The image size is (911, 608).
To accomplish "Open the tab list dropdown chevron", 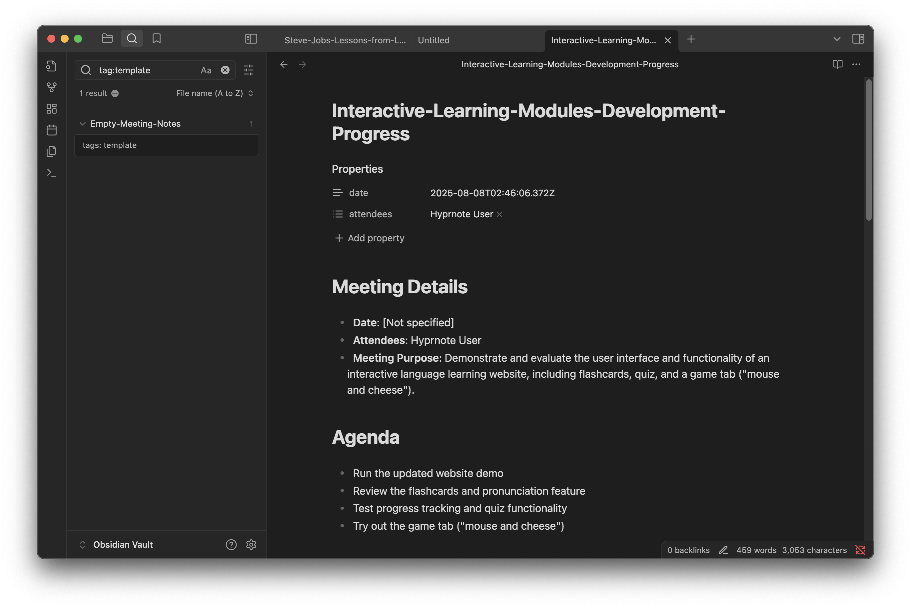I will pos(837,39).
